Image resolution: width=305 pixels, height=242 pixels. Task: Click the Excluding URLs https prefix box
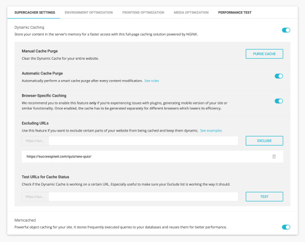35,140
